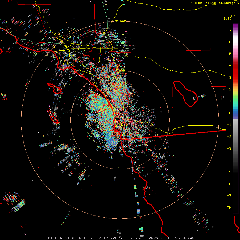Click the DZD legend title
The width and height of the screenshot is (240, 240).
click(x=234, y=16)
